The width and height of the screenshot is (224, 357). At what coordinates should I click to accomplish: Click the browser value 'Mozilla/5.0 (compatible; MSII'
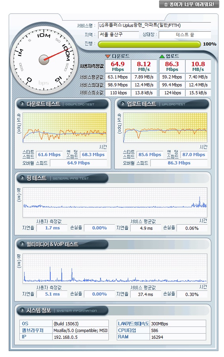[80, 330]
